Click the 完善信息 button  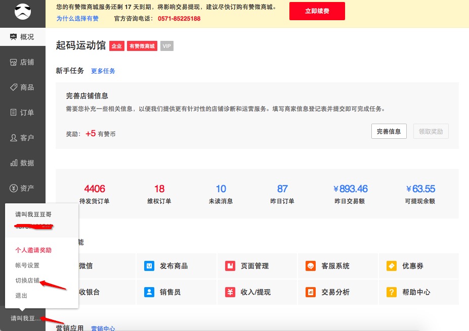(389, 131)
